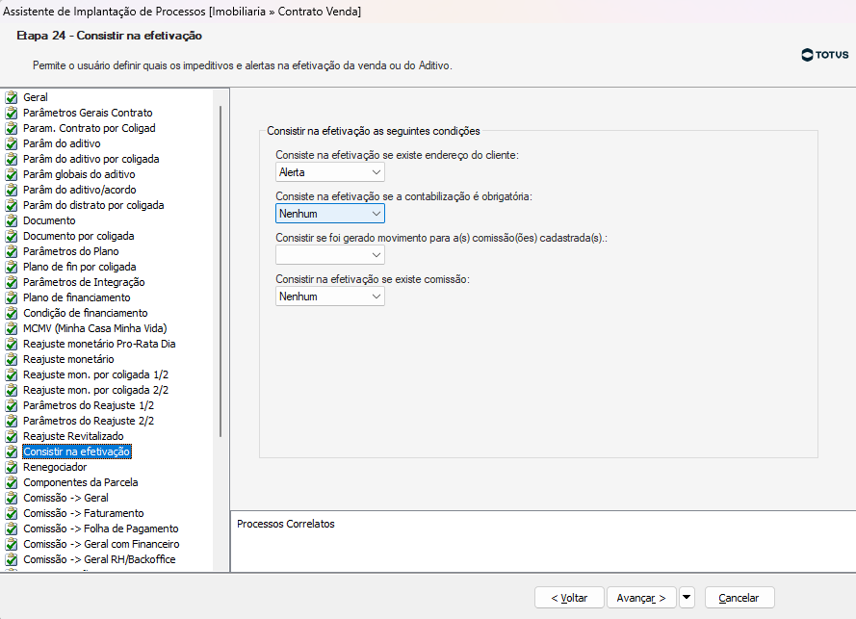The height and width of the screenshot is (619, 856).
Task: Click checkmark icon beside Comissão -> Faturamento
Action: pyautogui.click(x=12, y=514)
